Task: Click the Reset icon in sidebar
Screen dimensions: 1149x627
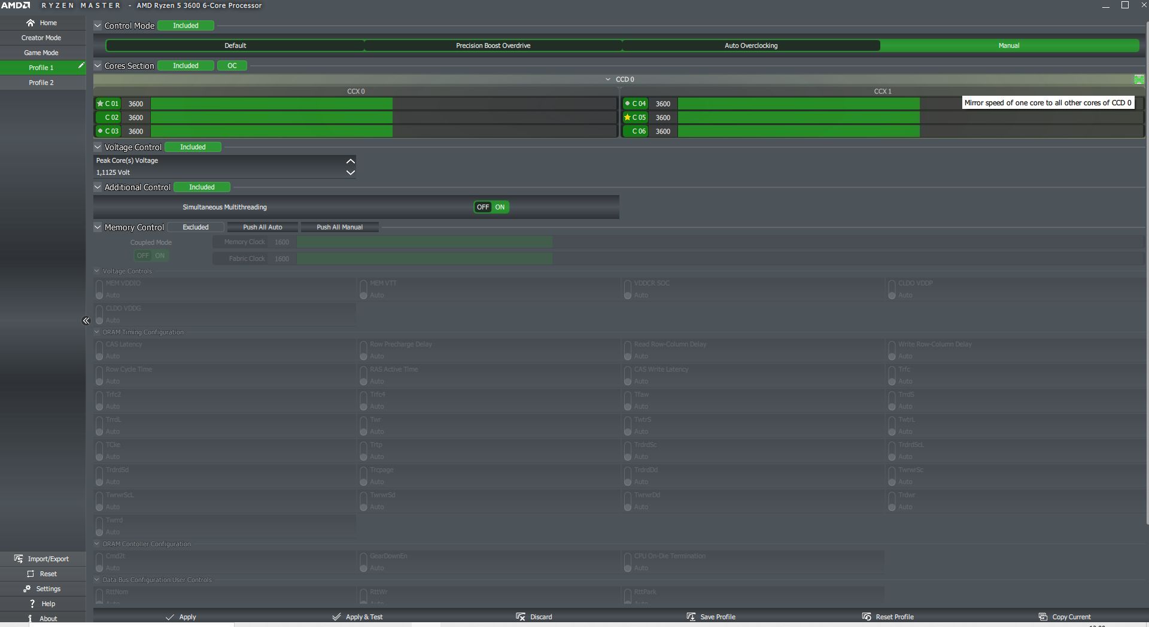Action: click(31, 574)
